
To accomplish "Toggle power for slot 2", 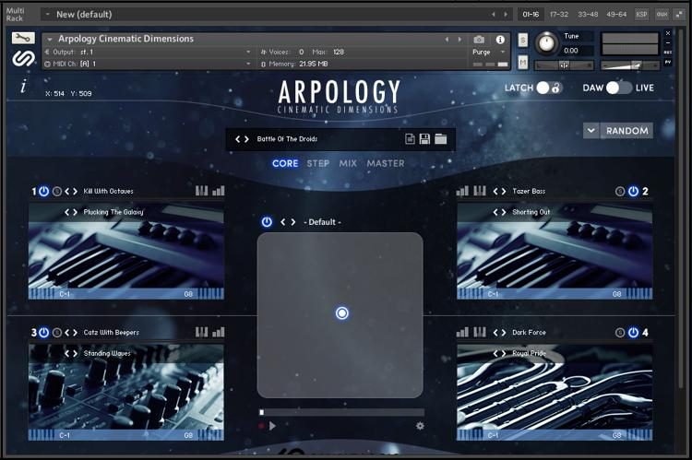I will tap(633, 192).
